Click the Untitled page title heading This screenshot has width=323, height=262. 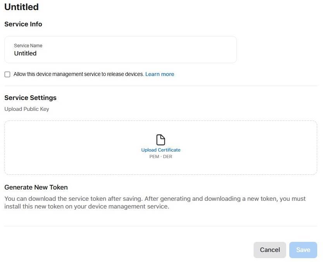coord(21,7)
